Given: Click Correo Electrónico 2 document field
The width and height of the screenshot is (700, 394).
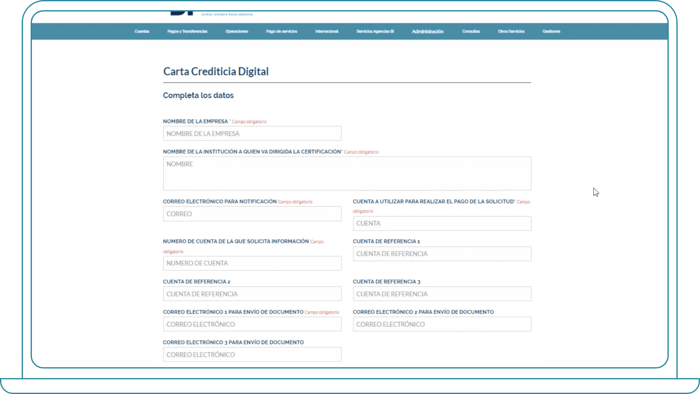Looking at the screenshot, I should pyautogui.click(x=442, y=324).
